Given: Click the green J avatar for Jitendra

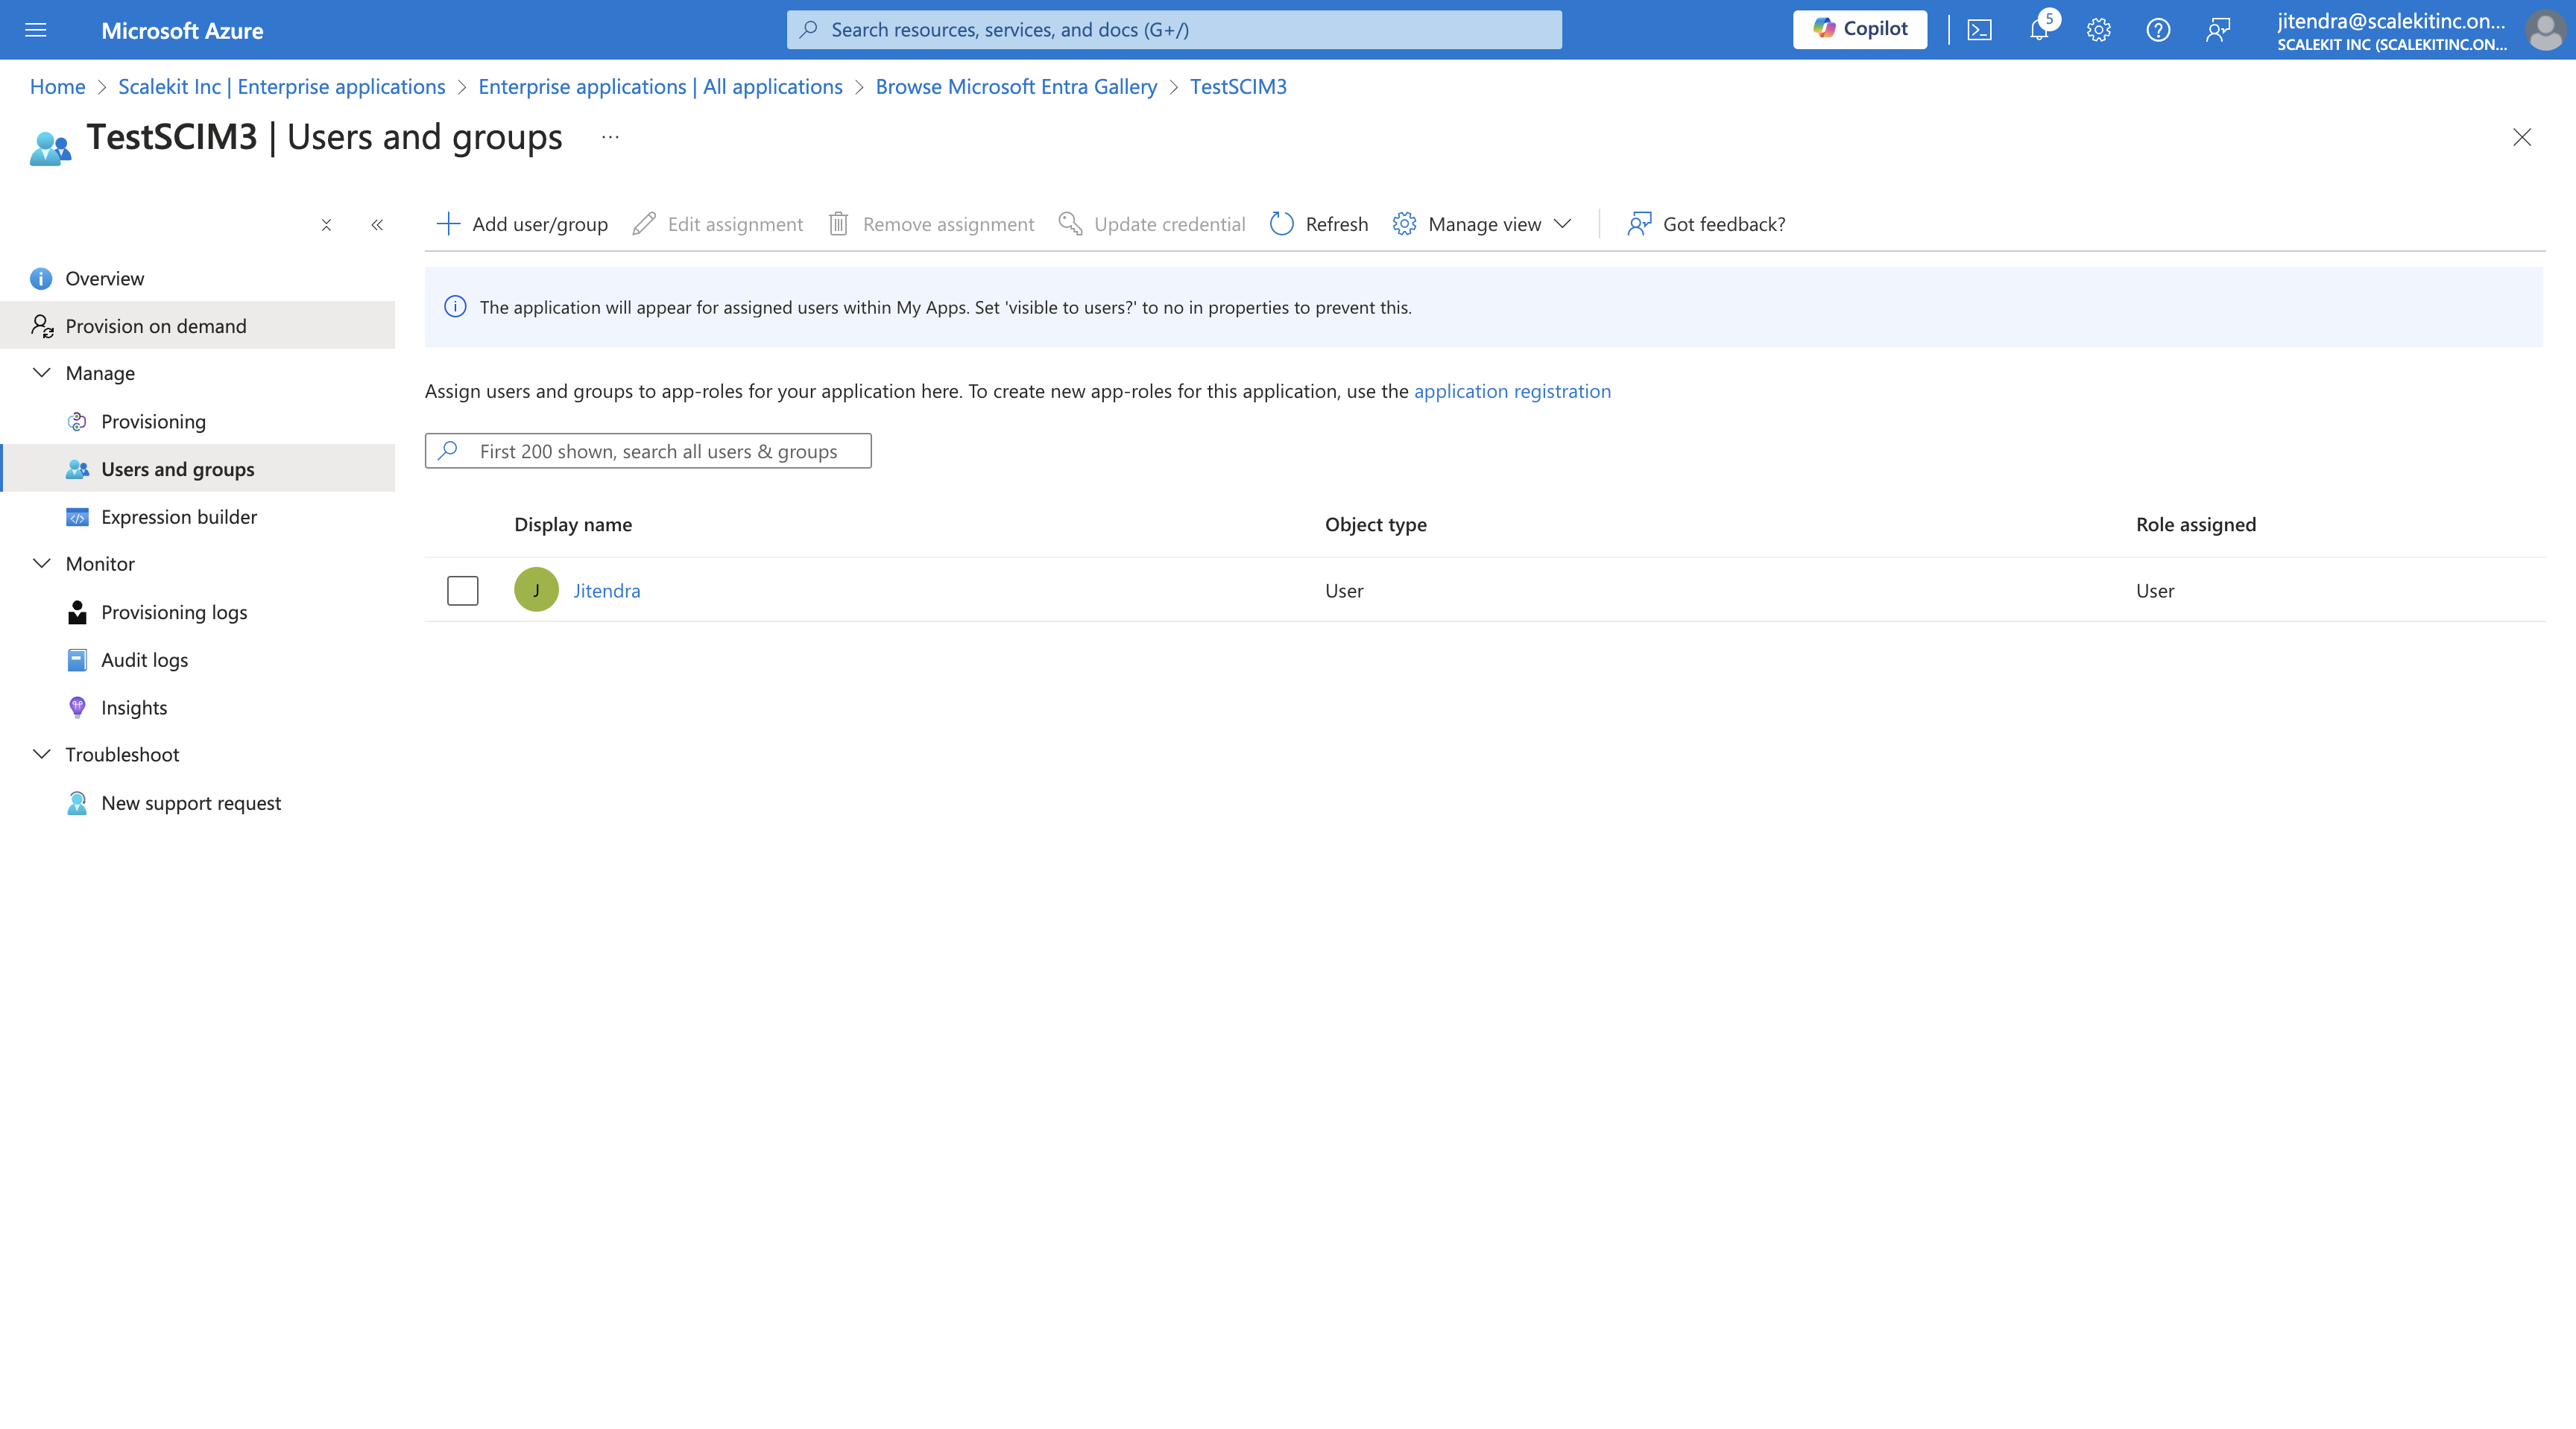Looking at the screenshot, I should [536, 589].
